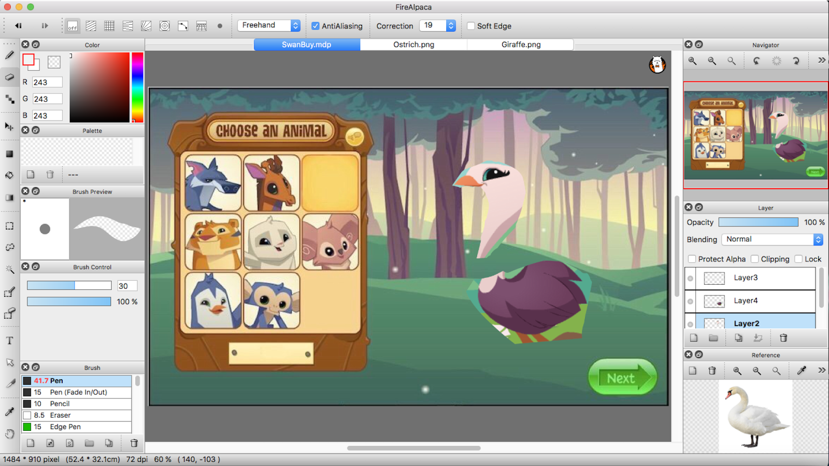This screenshot has width=829, height=466.
Task: Enable circle snap
Action: click(165, 26)
